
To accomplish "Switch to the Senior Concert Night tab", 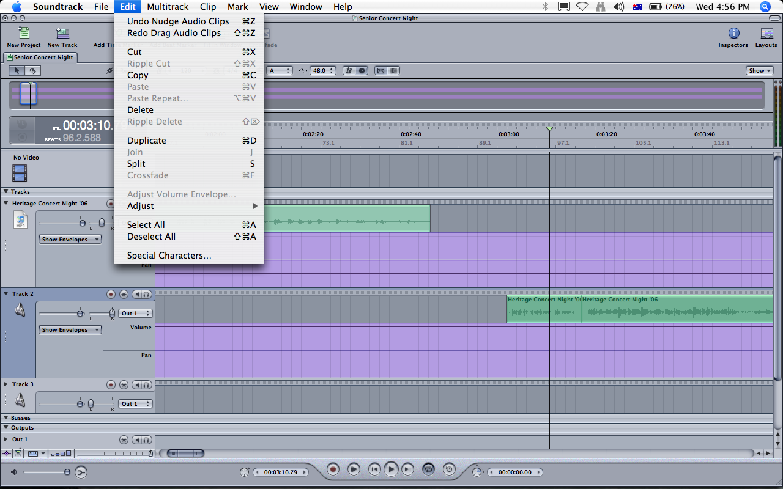I will (40, 57).
